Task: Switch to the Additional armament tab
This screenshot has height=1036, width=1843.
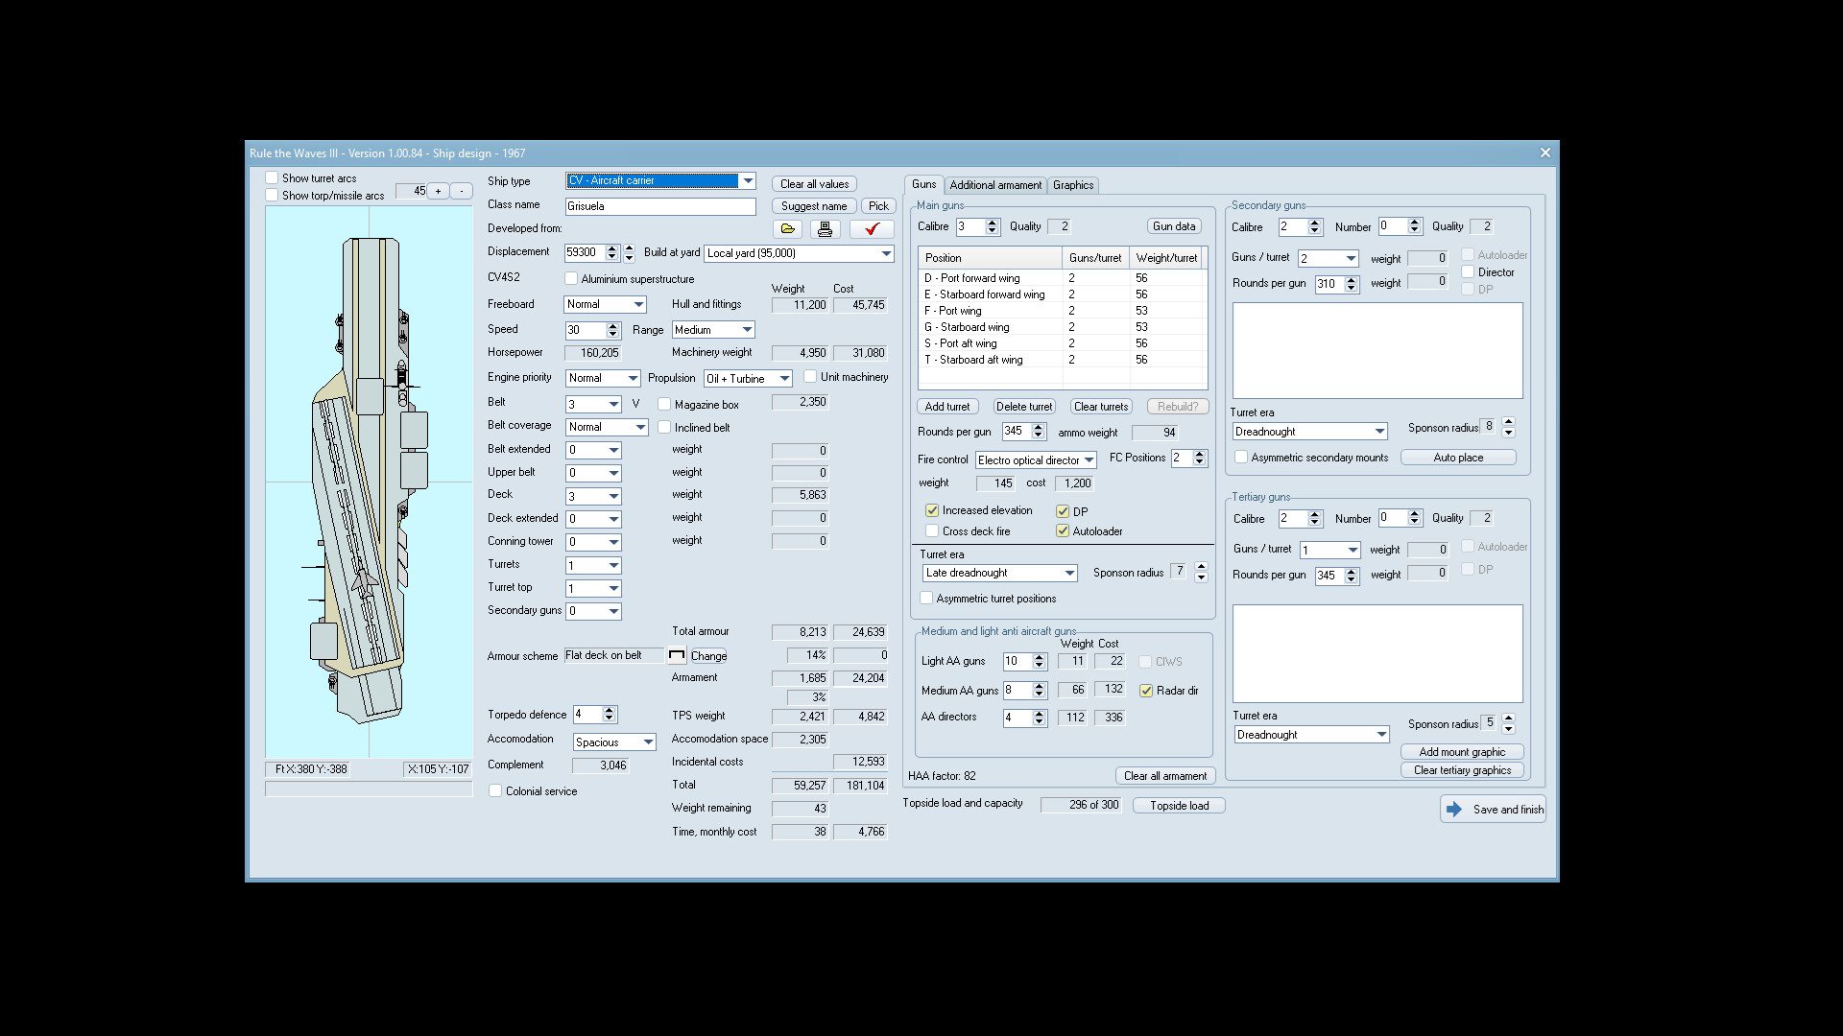Action: point(995,185)
